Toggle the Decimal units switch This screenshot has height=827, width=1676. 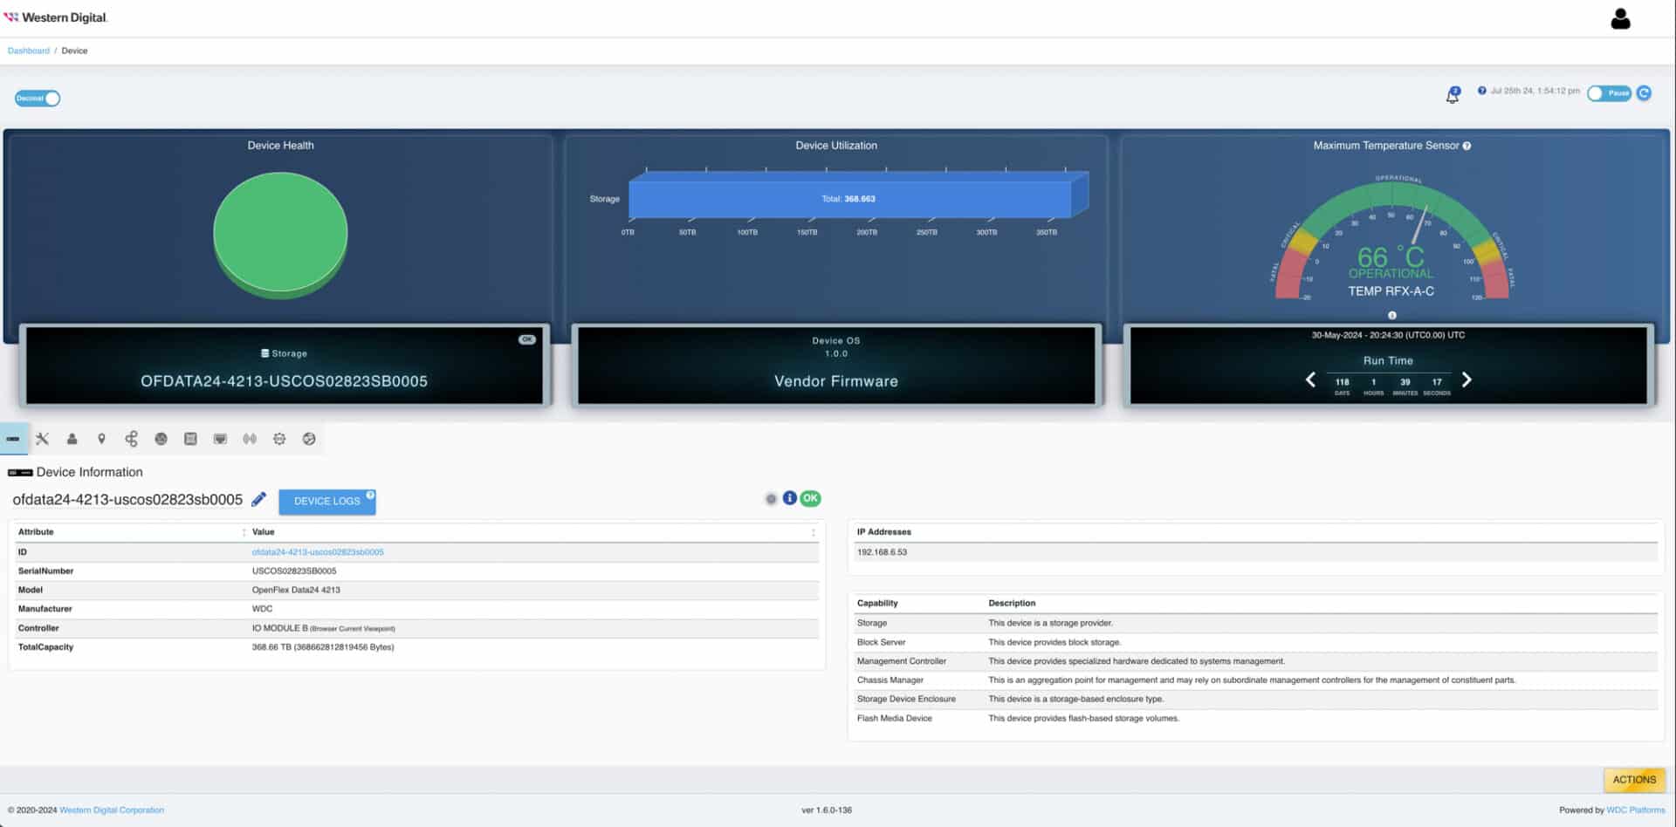click(x=38, y=99)
